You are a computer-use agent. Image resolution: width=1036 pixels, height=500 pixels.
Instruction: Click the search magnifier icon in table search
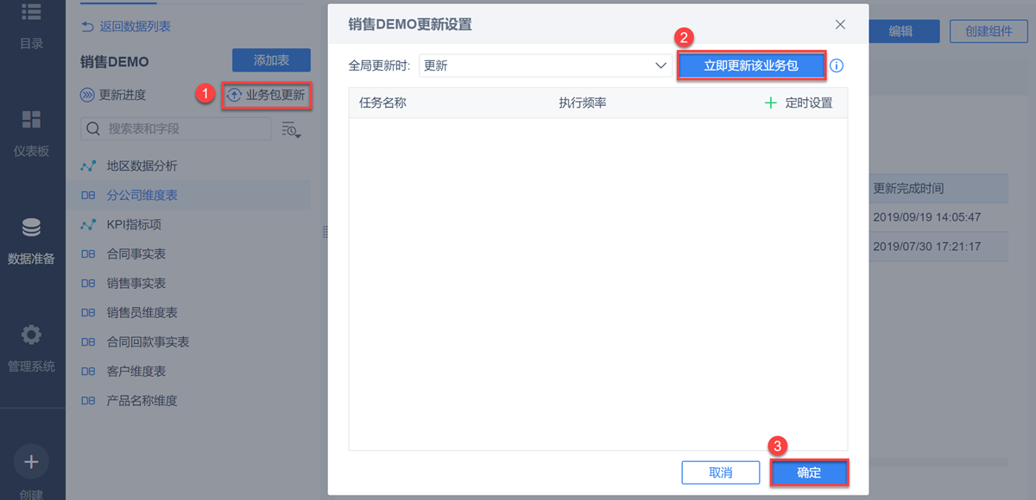pos(94,128)
